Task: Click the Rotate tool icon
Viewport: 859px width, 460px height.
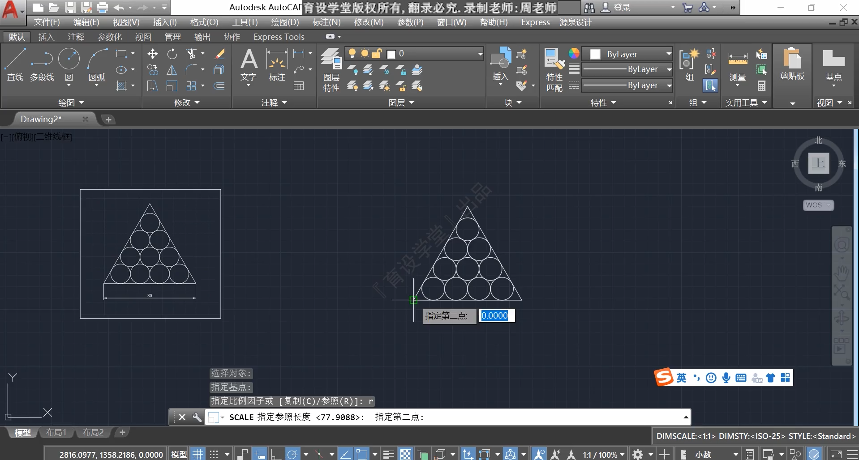Action: click(x=172, y=54)
